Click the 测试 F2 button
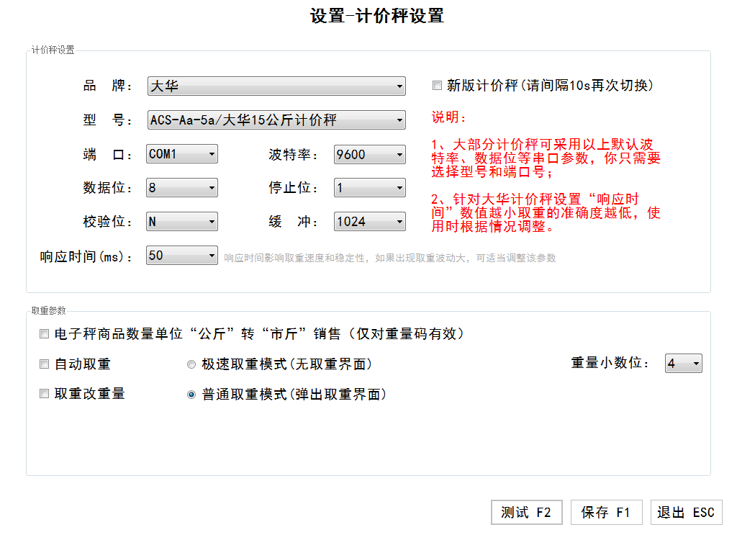Image resolution: width=737 pixels, height=553 pixels. (526, 512)
